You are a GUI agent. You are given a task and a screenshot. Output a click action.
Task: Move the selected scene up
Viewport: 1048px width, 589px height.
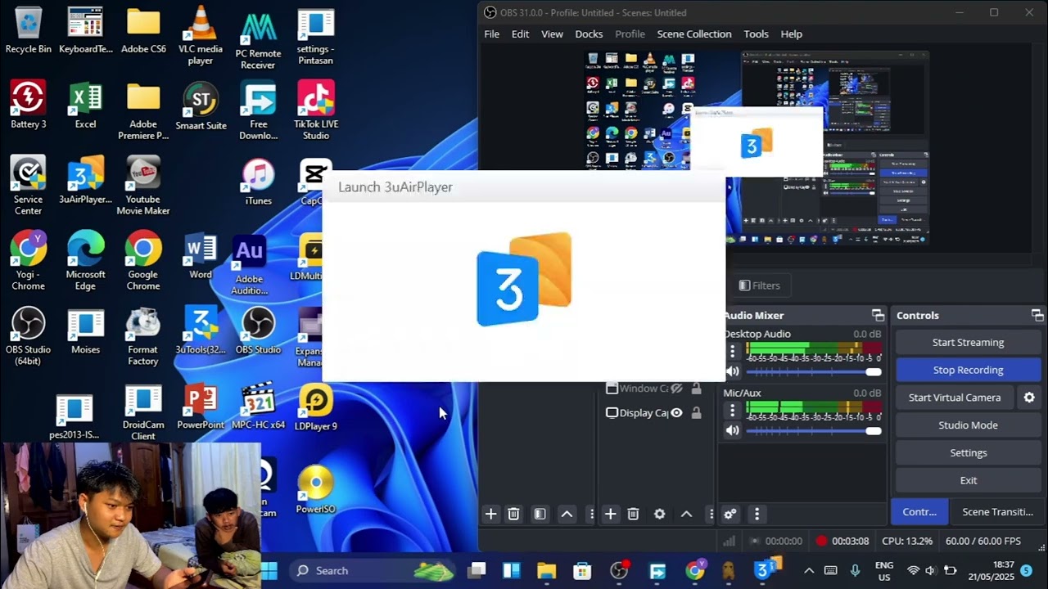tap(567, 514)
